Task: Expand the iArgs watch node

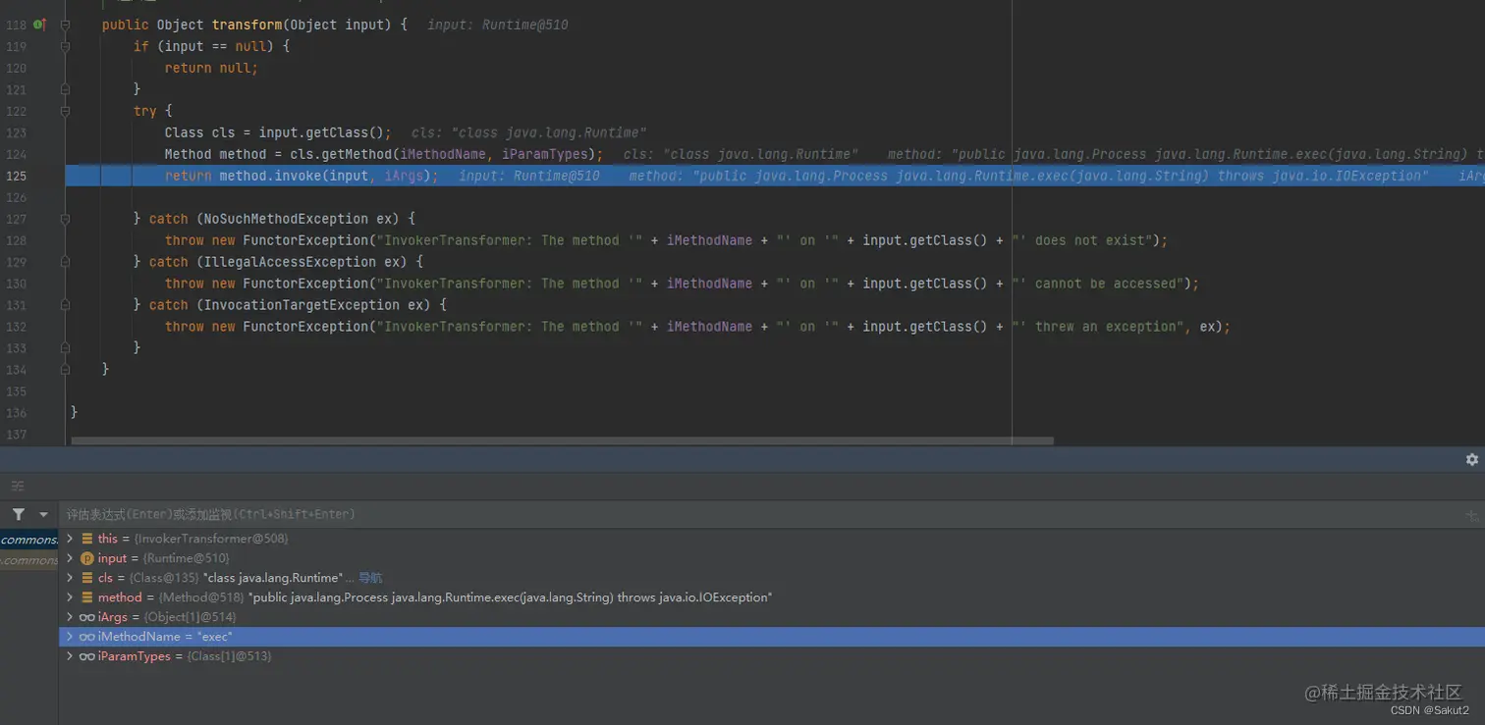Action: point(70,617)
